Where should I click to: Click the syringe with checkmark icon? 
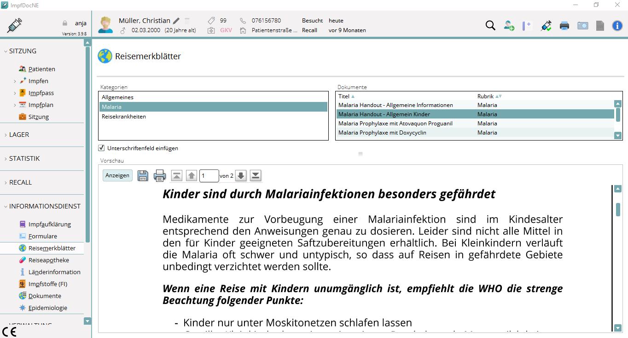pos(546,26)
